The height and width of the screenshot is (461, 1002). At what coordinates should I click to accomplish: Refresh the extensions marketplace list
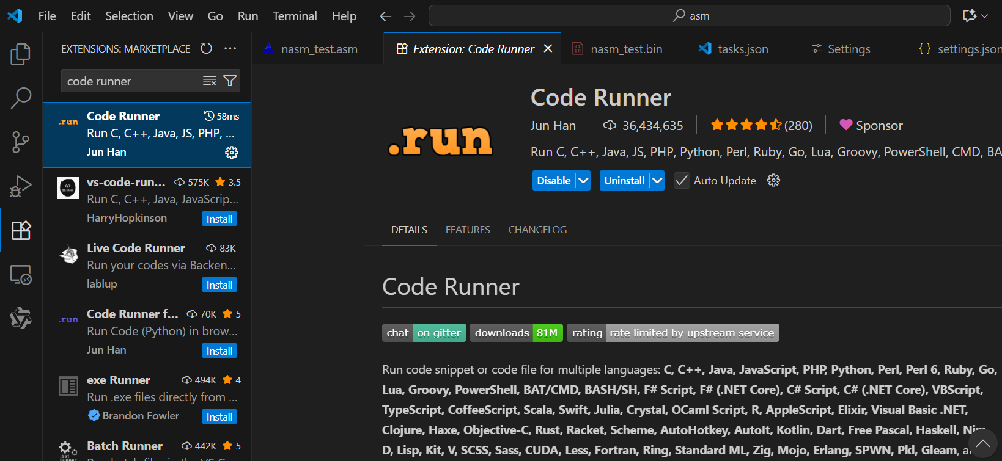point(207,48)
